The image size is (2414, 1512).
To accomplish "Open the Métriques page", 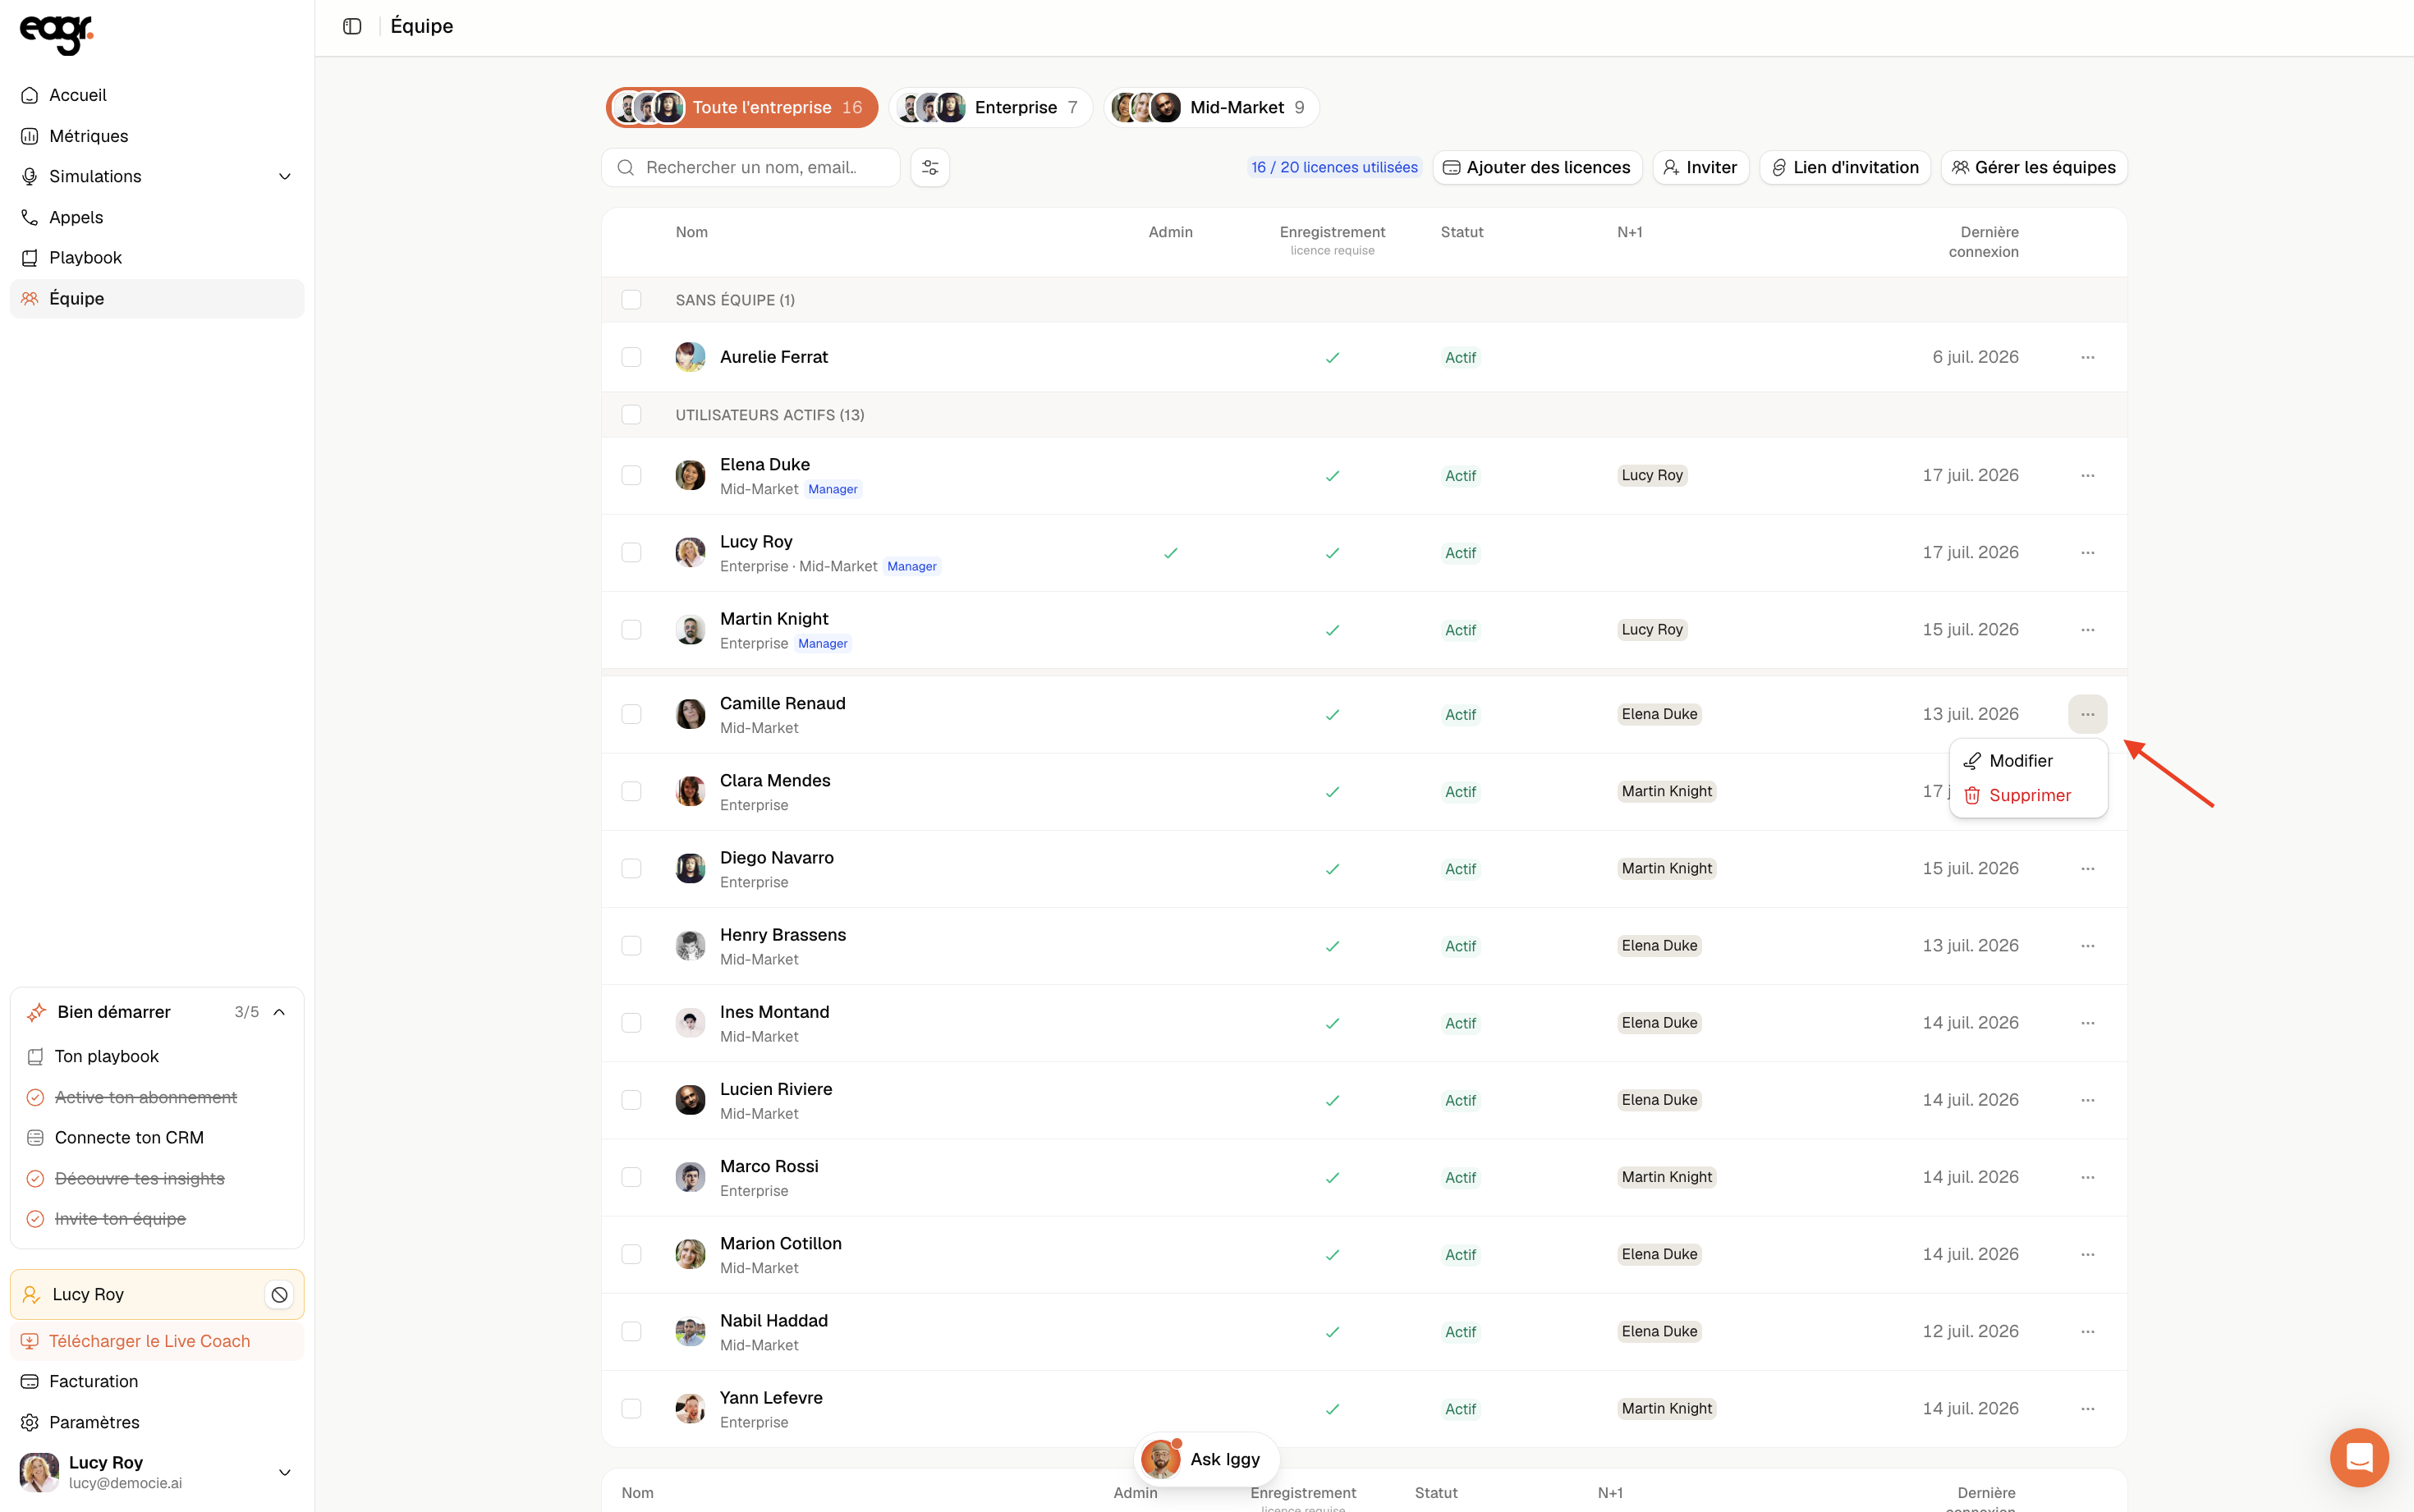I will click(157, 136).
